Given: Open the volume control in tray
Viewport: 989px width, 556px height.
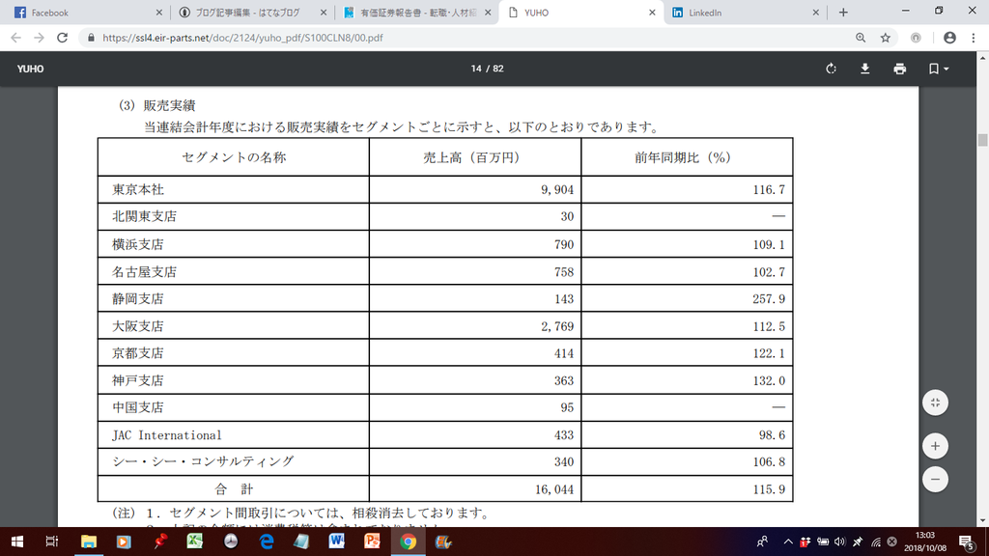Looking at the screenshot, I should click(x=839, y=542).
